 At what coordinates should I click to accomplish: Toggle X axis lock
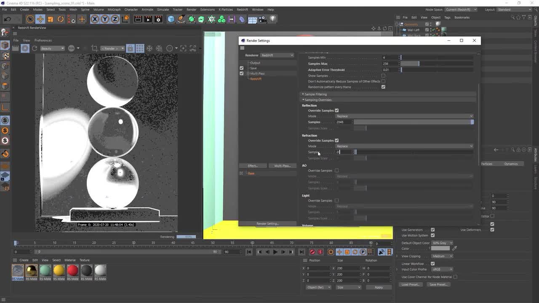tap(95, 19)
